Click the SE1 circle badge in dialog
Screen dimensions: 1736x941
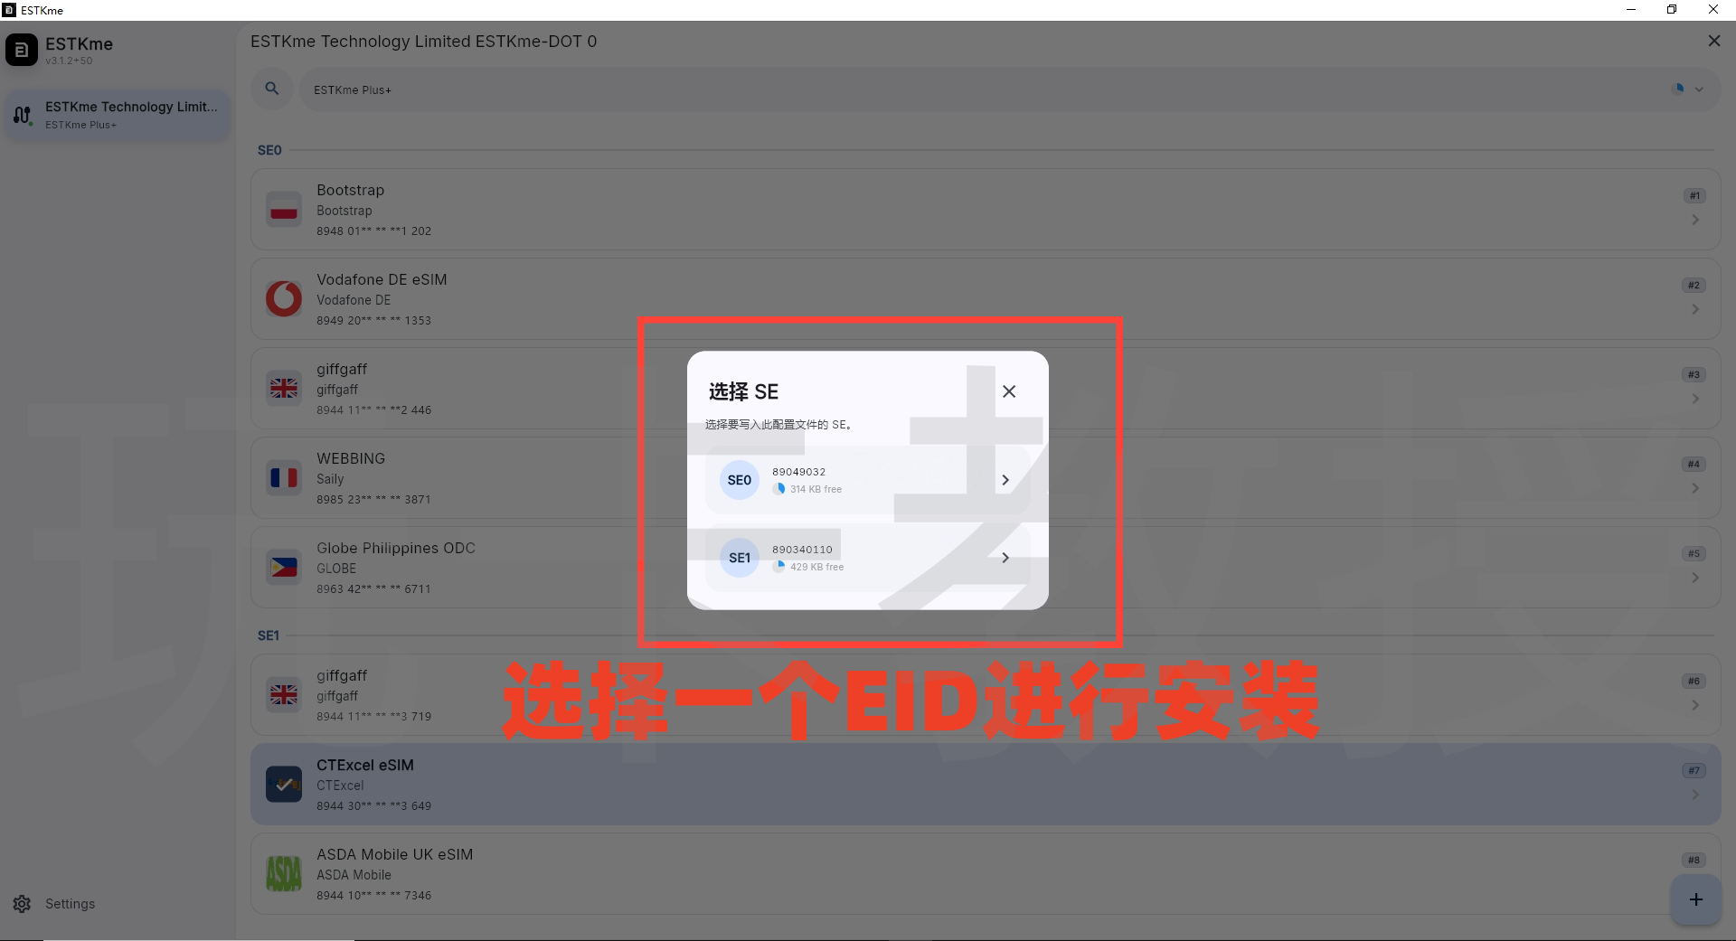pos(740,558)
